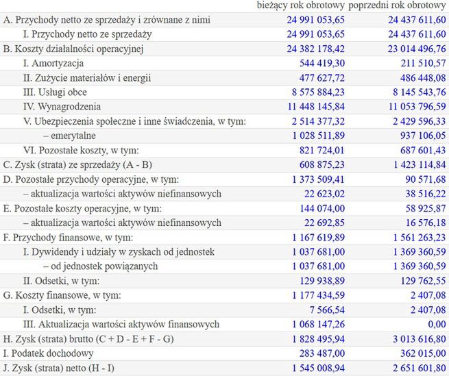Click the 'I. Amortyzacja' row label
This screenshot has height=376, width=449.
click(53, 63)
